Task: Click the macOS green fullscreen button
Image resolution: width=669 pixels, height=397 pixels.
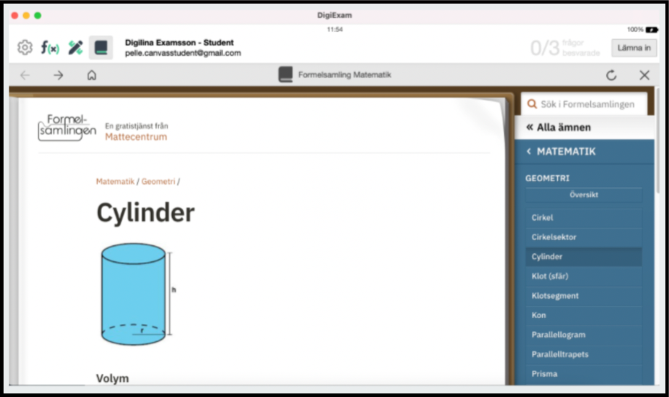Action: point(38,15)
